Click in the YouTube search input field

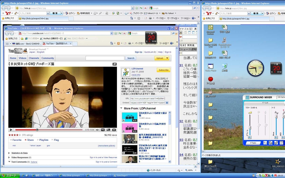[x=105, y=58]
